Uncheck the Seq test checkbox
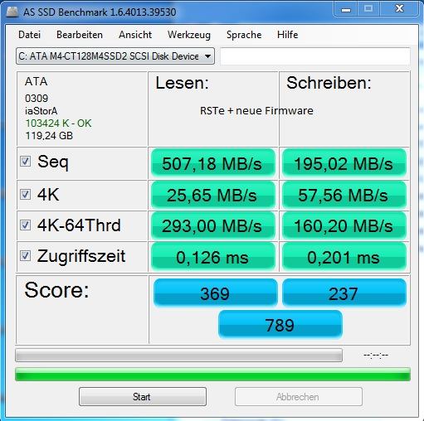424x421 pixels. click(25, 161)
